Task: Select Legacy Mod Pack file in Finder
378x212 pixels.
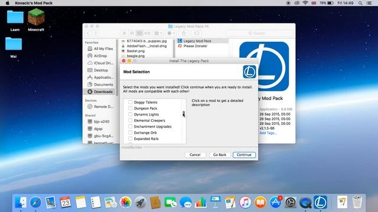Action: (203, 41)
